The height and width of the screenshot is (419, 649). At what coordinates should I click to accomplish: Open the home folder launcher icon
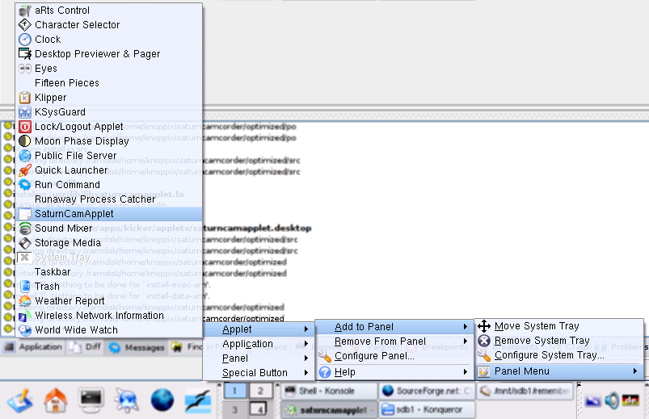point(56,399)
